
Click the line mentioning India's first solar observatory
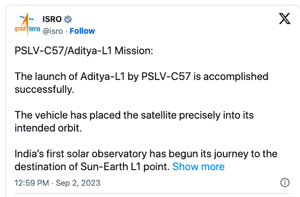[146, 154]
